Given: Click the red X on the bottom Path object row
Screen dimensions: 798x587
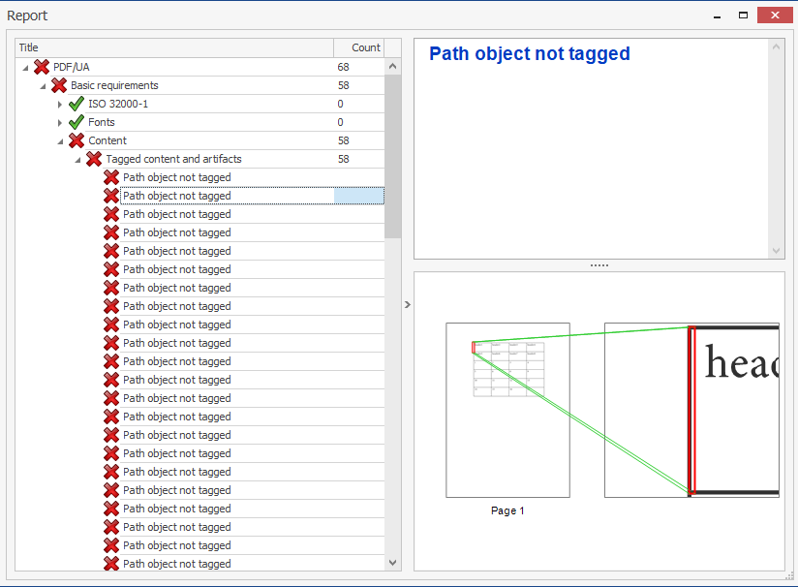Looking at the screenshot, I should 110,564.
